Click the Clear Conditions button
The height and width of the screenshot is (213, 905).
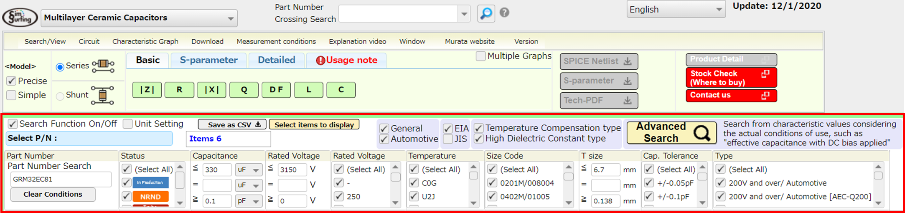point(53,194)
